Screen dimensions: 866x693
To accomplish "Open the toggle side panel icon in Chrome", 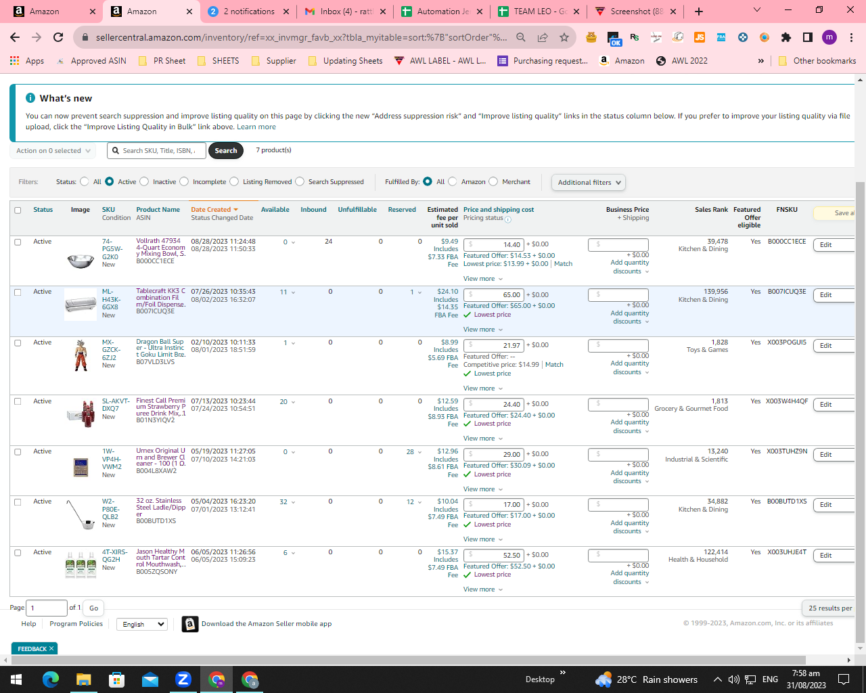I will (x=808, y=37).
